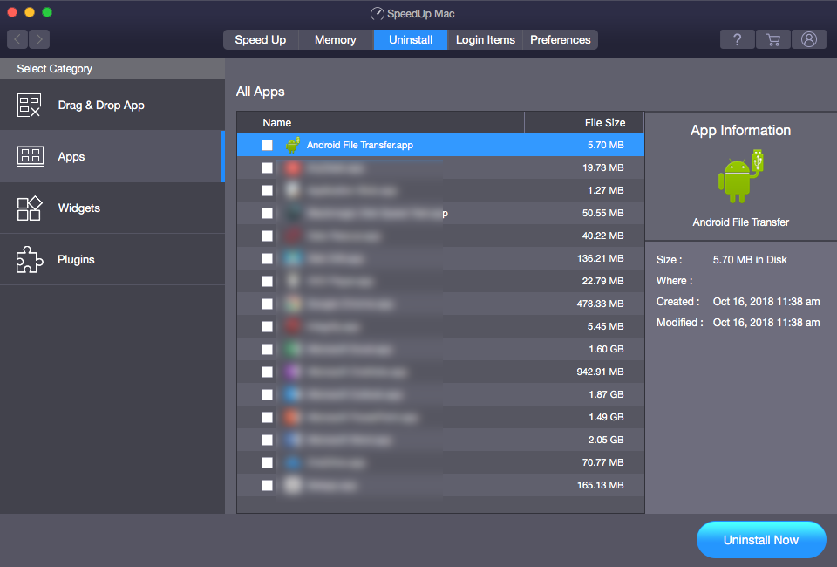The image size is (837, 567).
Task: Open the help question mark icon
Action: 738,39
